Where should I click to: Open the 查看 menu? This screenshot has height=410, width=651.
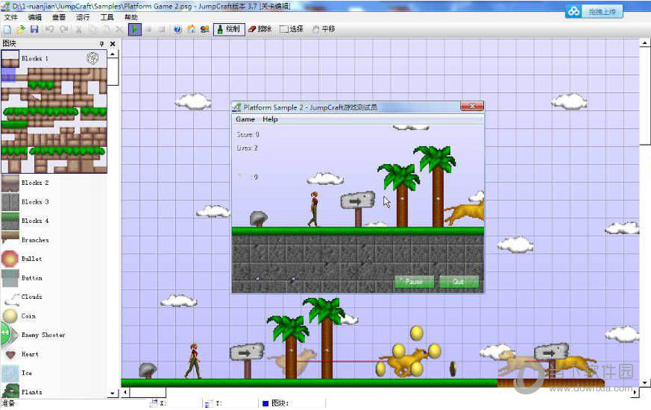pos(59,17)
